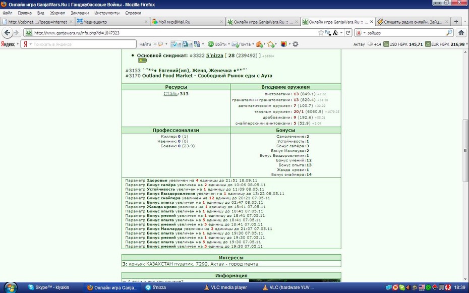Click the Параметр Здоровье увеличен line
469x293 pixels.
[191, 181]
